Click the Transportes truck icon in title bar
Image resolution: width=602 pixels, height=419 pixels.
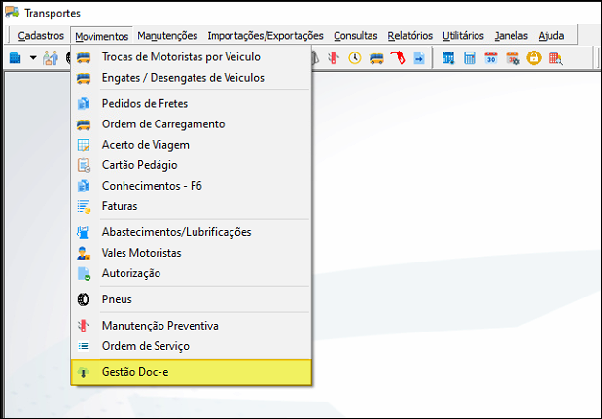click(x=13, y=13)
